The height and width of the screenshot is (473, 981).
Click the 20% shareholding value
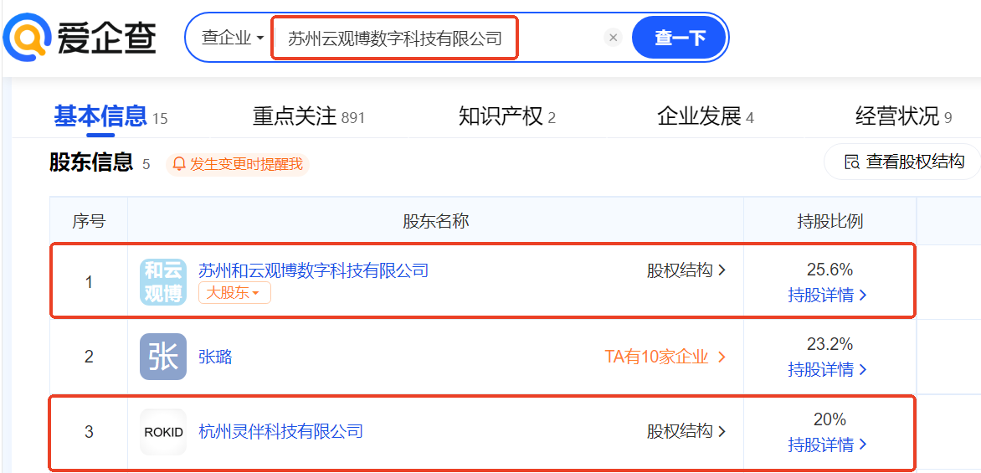point(829,419)
